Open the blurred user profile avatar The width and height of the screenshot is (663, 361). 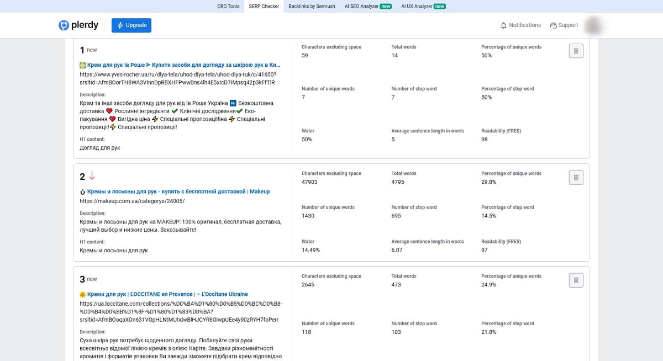pyautogui.click(x=593, y=25)
